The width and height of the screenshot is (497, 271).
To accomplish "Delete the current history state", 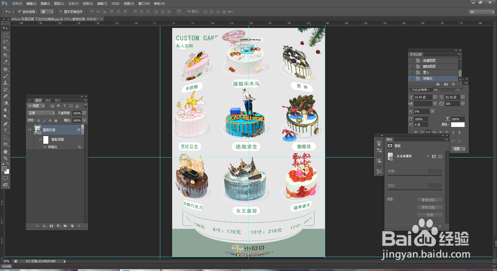I will (453, 84).
